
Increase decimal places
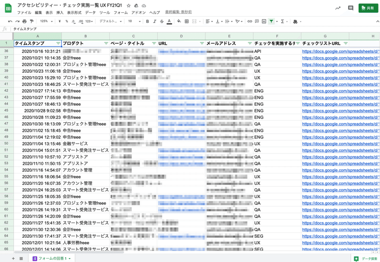click(x=81, y=21)
